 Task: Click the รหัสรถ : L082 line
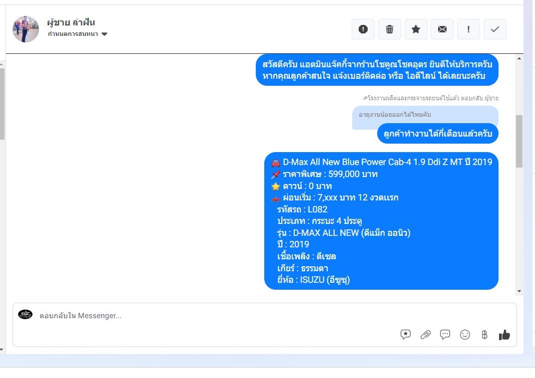click(302, 209)
